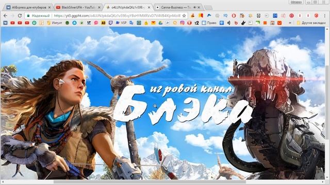Click the 'Блэка' channel banner image
This screenshot has width=330, height=185.
point(163,103)
